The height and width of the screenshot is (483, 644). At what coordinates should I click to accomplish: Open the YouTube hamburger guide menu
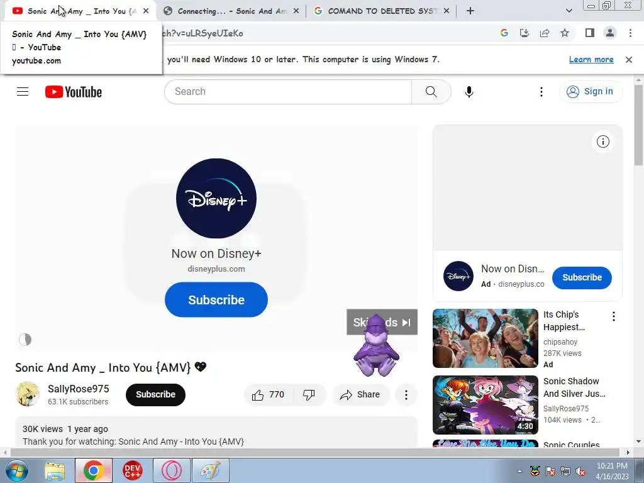23,92
